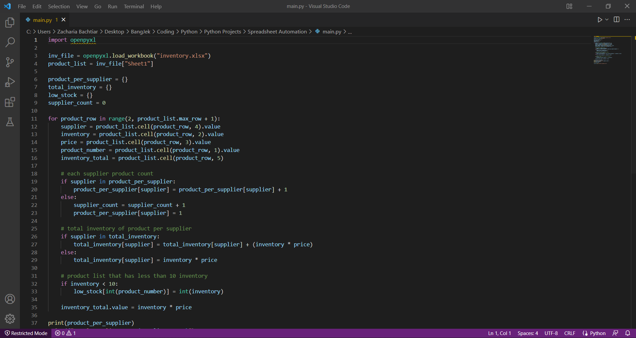Click line number 35 in gutter
Screen dimensions: 636x338
point(34,307)
